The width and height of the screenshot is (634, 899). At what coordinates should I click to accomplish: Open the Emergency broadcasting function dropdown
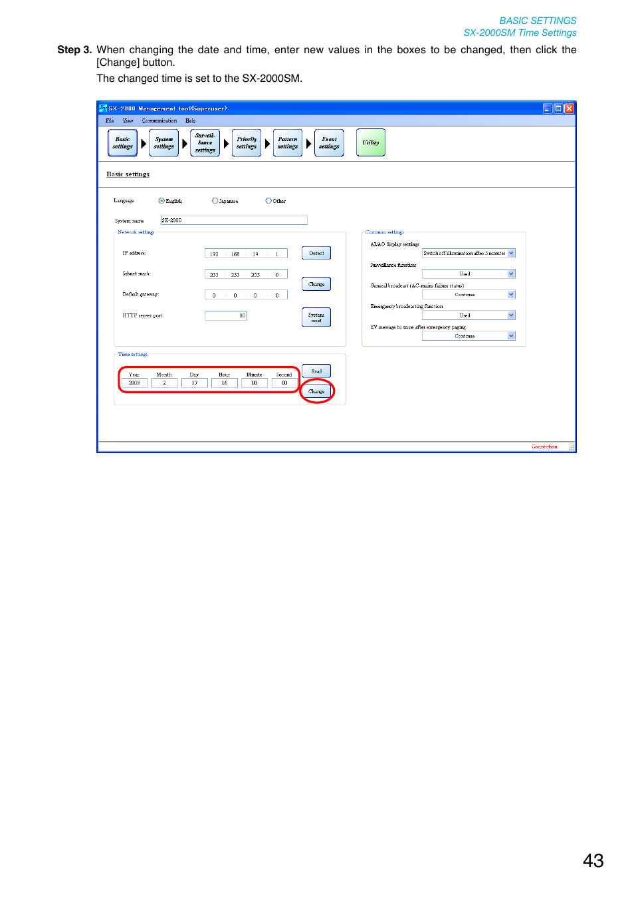click(469, 315)
